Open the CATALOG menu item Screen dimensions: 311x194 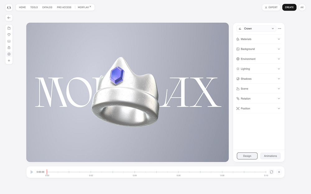47,7
